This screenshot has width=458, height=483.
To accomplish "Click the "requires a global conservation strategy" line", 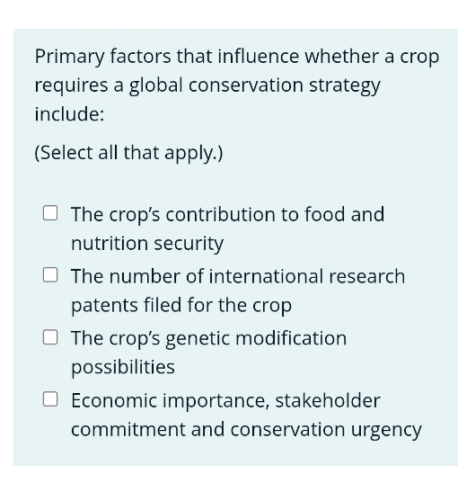I will [x=207, y=85].
